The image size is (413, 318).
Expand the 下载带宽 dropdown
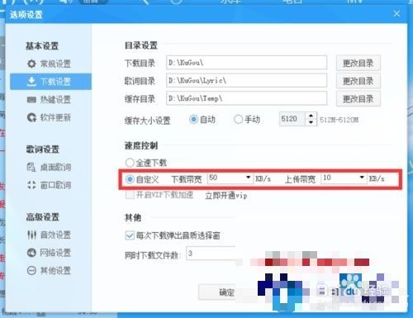point(248,178)
